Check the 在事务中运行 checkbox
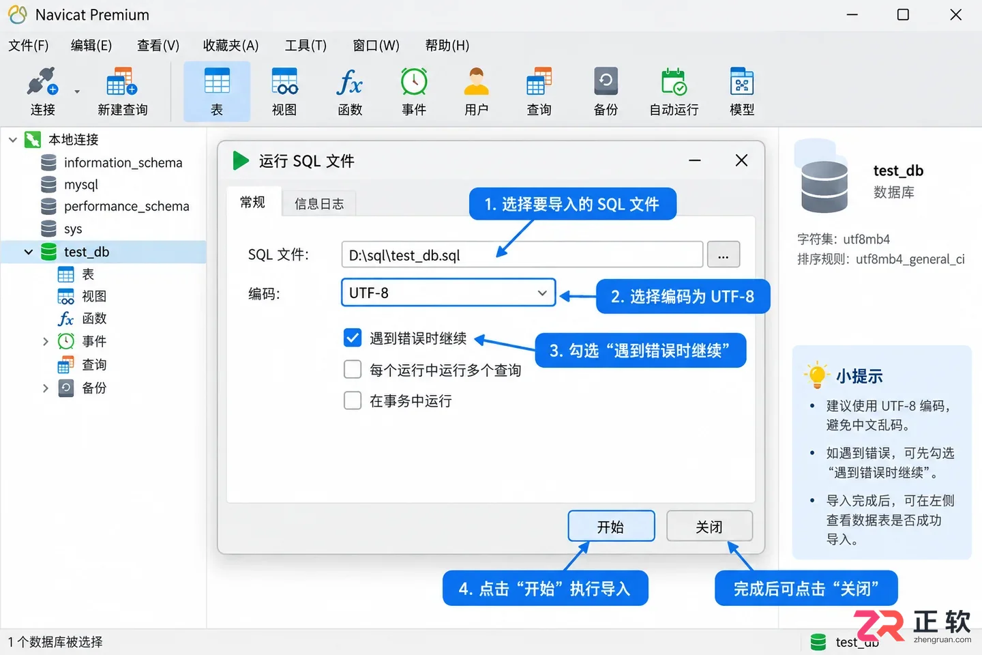 click(x=353, y=401)
